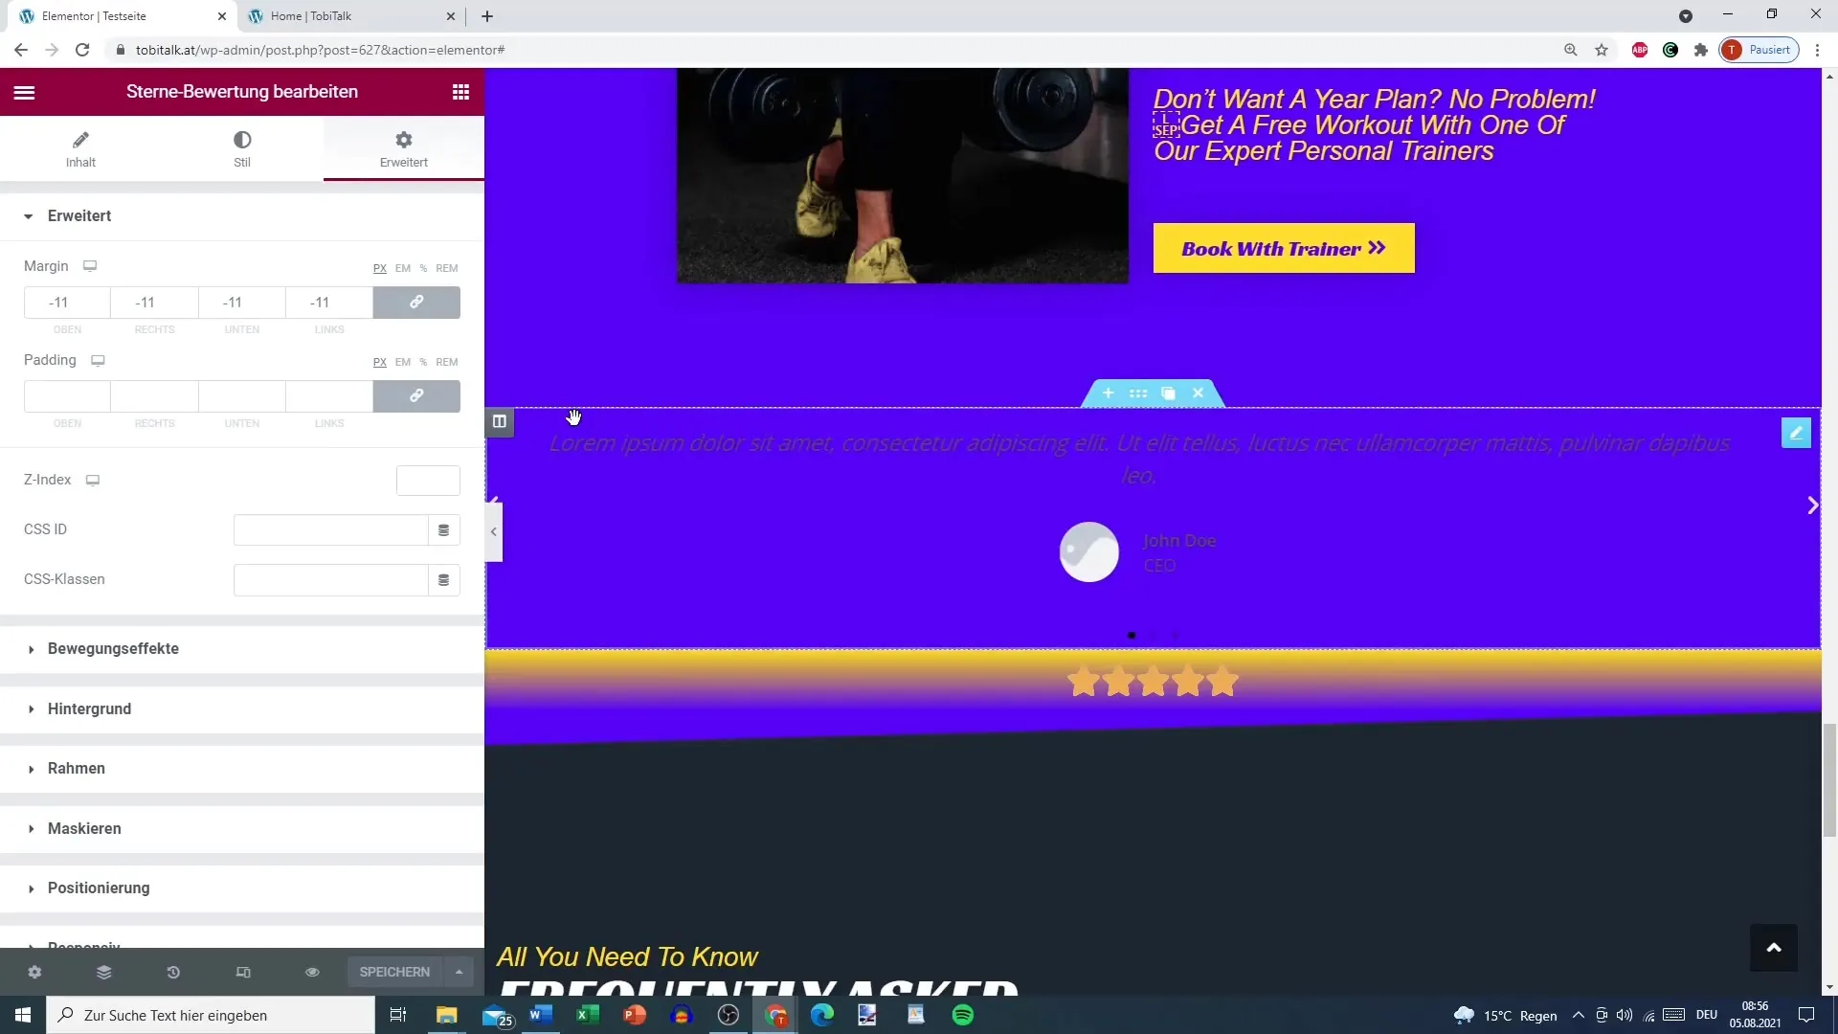Select the first carousel pagination dot

1132,636
